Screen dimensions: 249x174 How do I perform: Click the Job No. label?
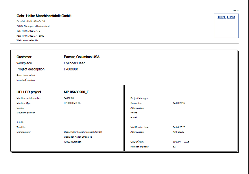coord(21,123)
